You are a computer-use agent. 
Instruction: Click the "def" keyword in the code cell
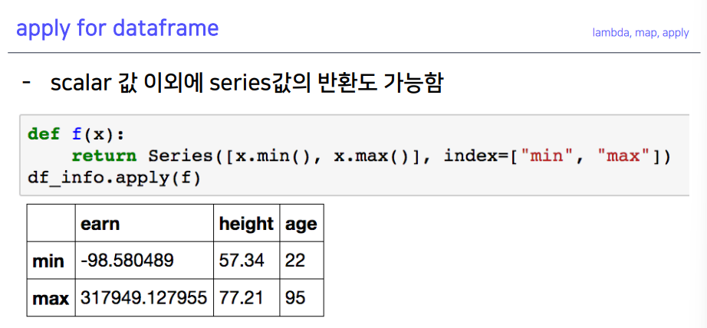coord(44,134)
